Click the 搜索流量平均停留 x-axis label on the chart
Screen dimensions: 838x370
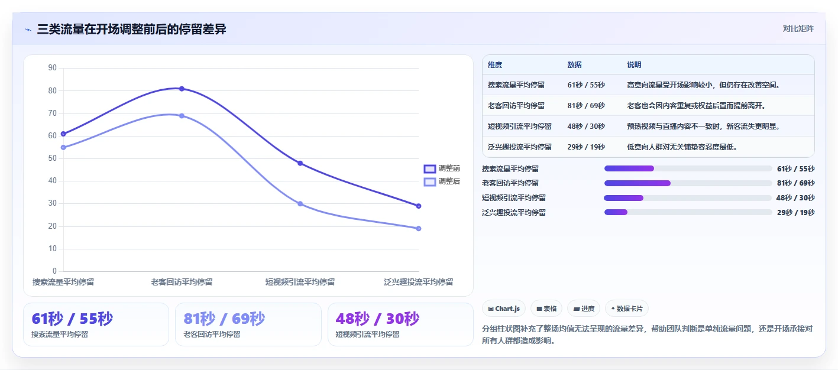63,283
